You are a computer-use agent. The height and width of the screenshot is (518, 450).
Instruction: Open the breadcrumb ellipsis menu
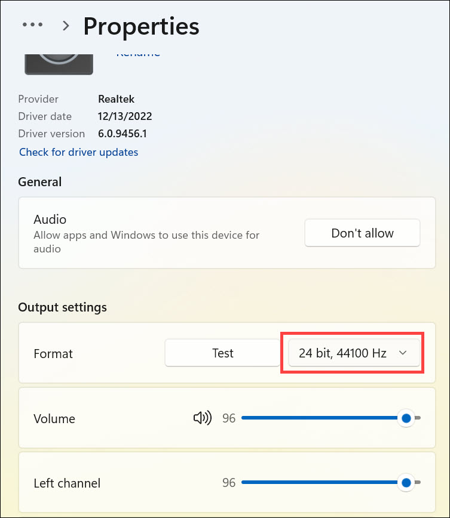[32, 24]
